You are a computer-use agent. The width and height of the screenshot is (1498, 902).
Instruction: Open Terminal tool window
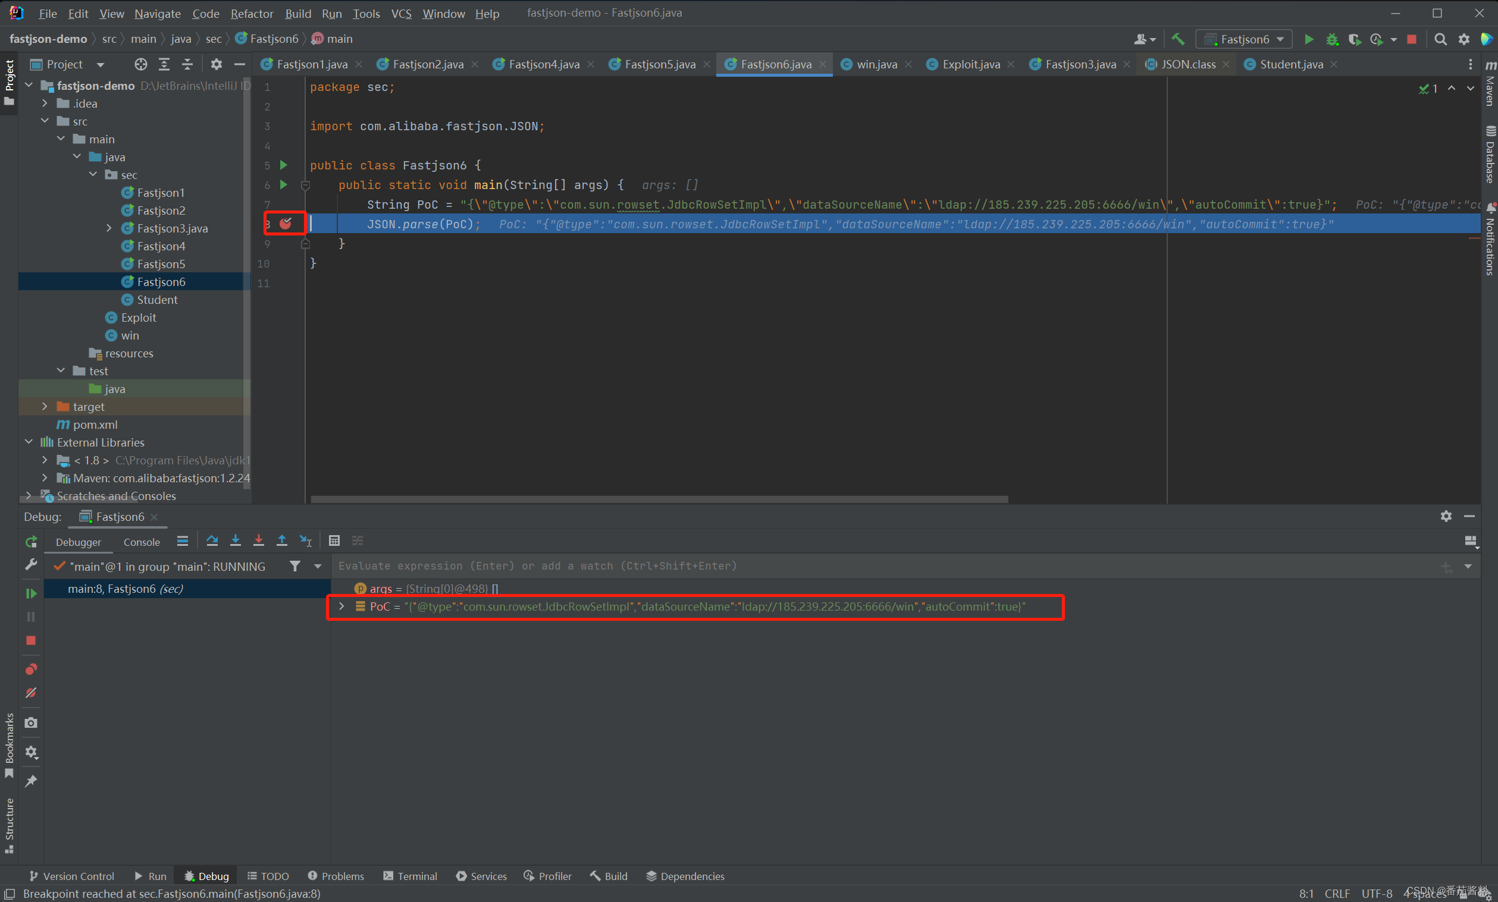click(x=410, y=876)
